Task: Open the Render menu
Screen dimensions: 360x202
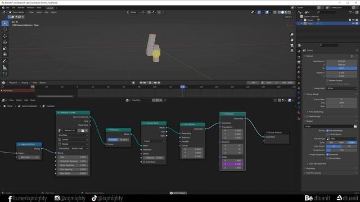Action: [x=21, y=7]
